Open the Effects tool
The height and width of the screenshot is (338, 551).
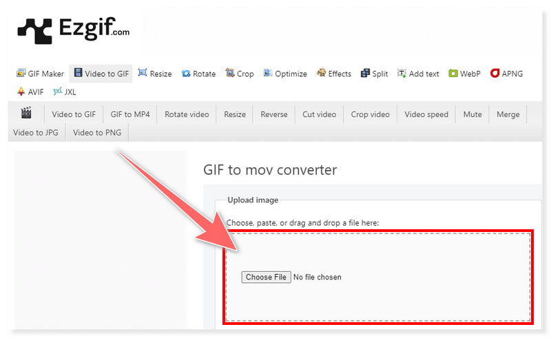click(x=333, y=74)
